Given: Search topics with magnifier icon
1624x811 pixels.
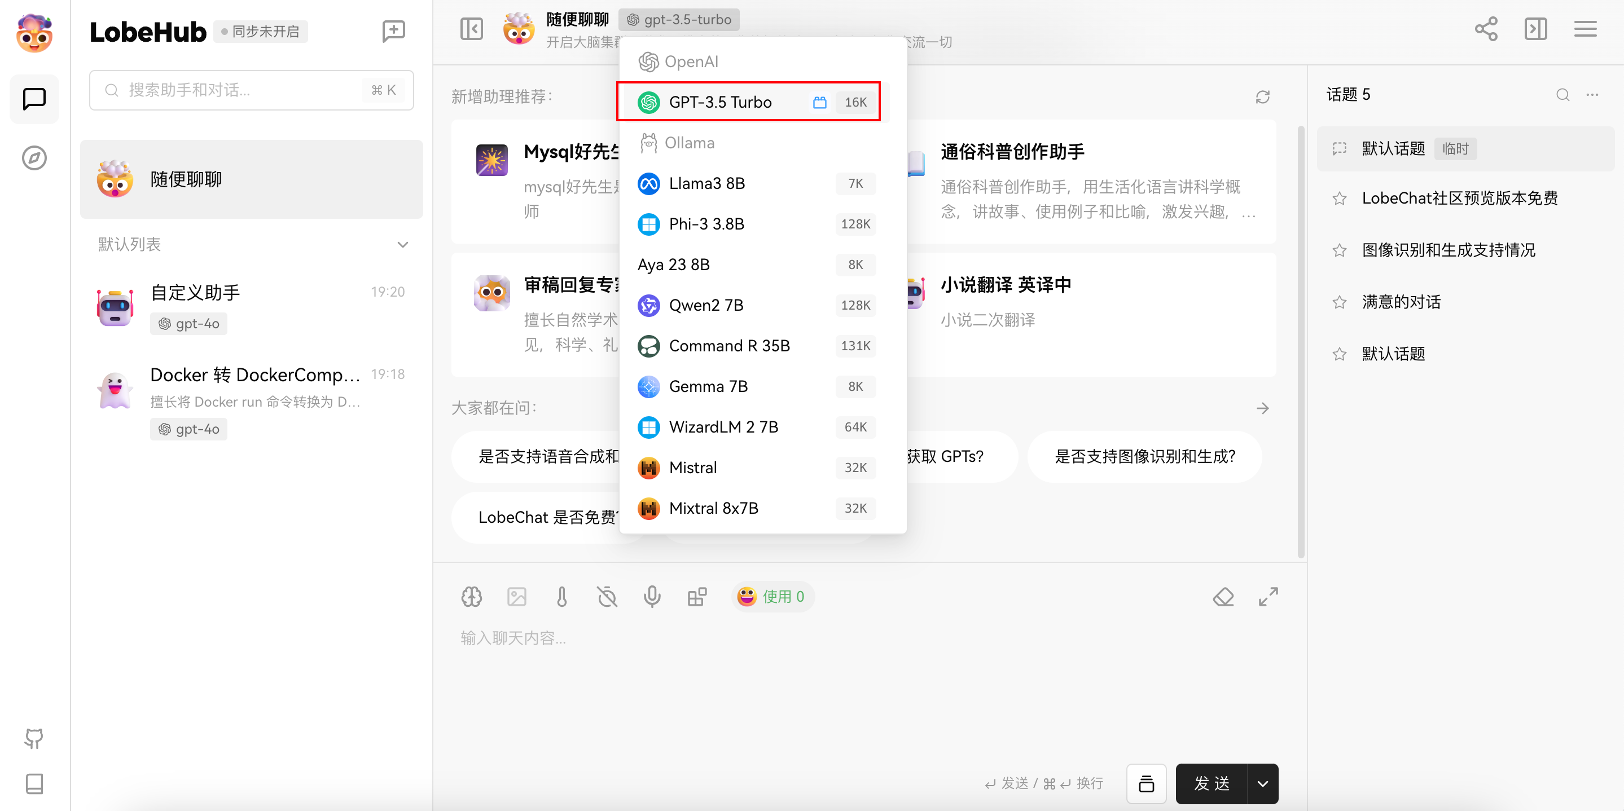Looking at the screenshot, I should pos(1562,95).
